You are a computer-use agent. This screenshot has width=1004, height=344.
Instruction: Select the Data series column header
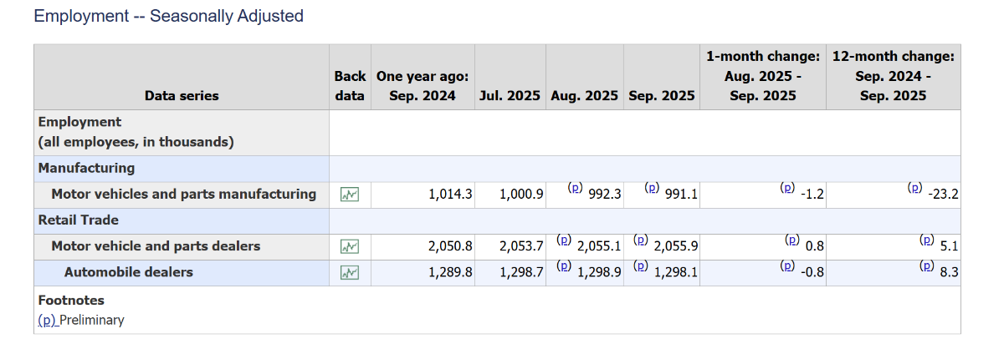(x=182, y=95)
